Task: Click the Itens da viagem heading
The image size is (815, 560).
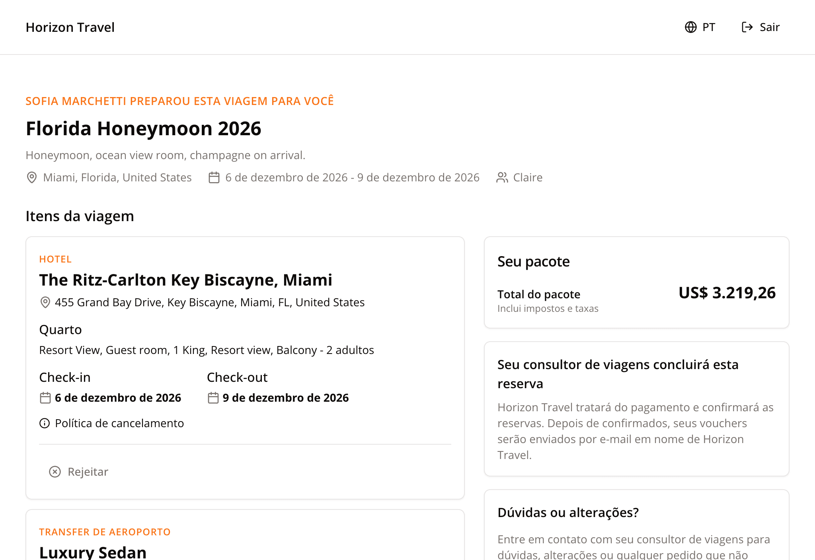Action: tap(80, 216)
